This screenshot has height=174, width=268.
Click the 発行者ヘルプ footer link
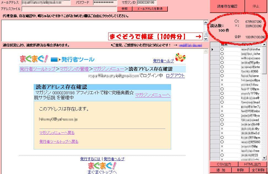[x=114, y=159]
